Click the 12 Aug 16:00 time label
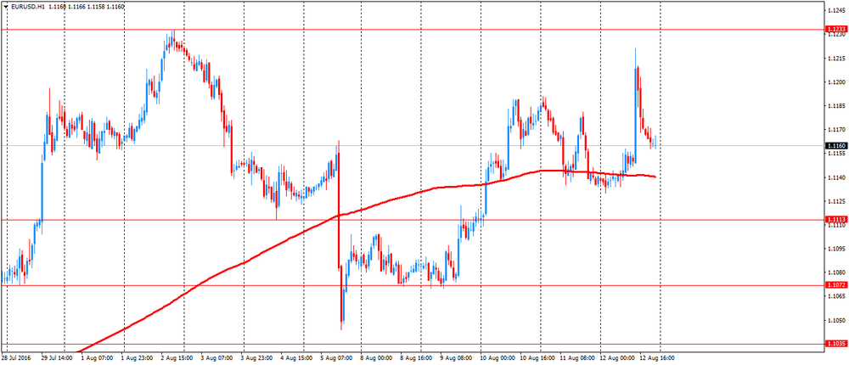Viewport: 849px width, 365px height. click(x=659, y=358)
